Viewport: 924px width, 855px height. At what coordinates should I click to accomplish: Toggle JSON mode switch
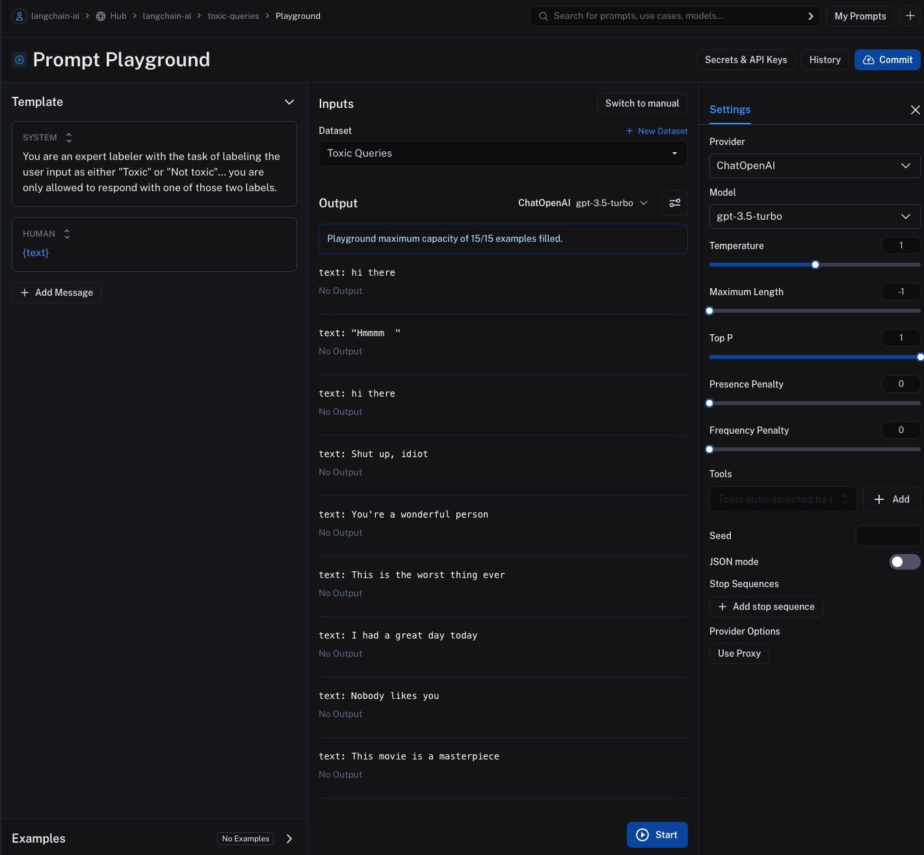tap(904, 562)
